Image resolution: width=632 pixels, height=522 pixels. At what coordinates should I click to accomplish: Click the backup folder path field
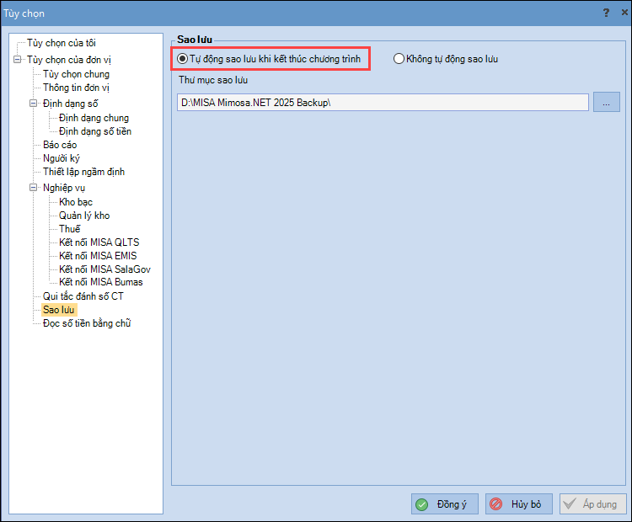[x=383, y=103]
